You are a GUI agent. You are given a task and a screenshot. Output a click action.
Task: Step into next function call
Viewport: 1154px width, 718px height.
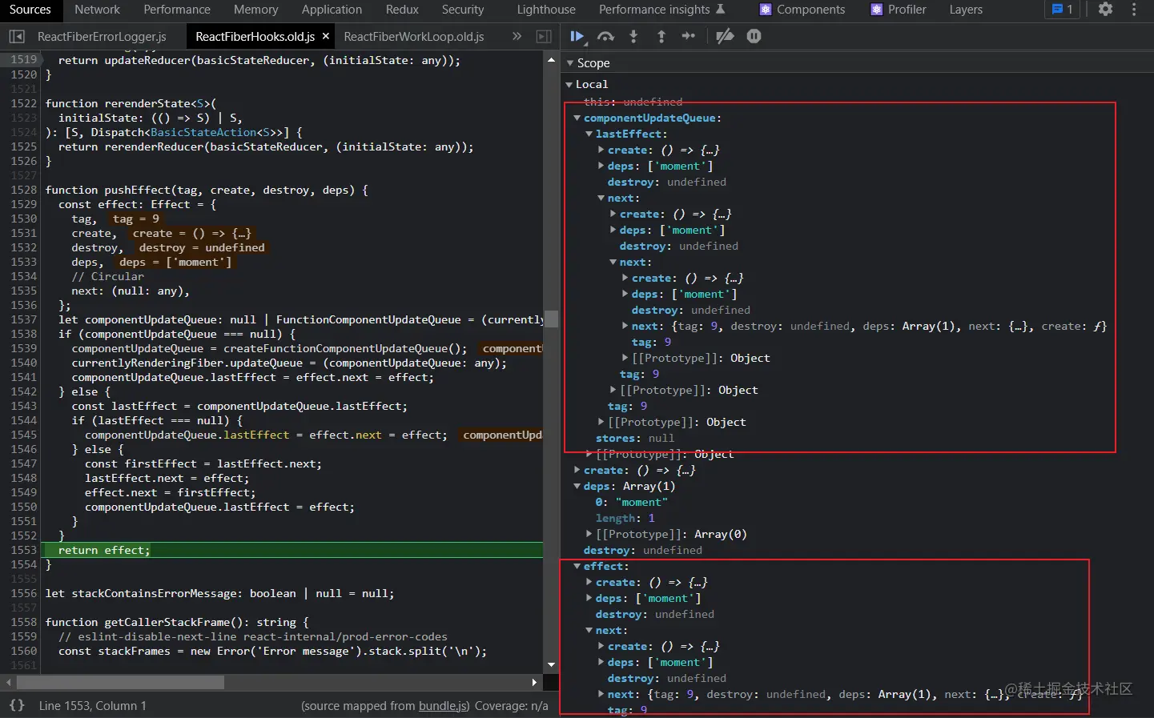(x=633, y=36)
